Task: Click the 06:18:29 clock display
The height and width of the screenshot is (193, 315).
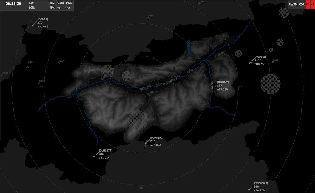Action: (x=14, y=3)
